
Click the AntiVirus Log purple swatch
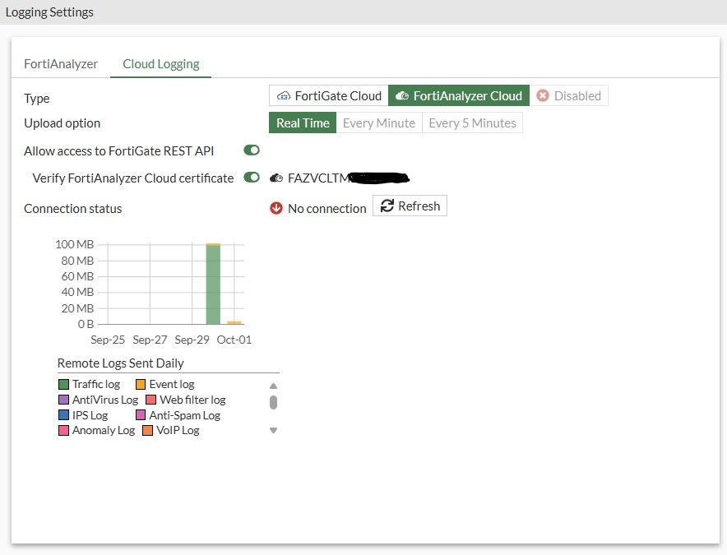(x=63, y=400)
